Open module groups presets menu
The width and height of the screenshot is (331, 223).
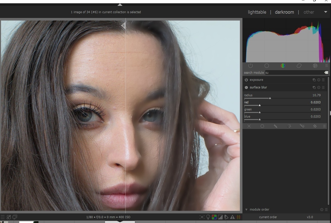326,66
